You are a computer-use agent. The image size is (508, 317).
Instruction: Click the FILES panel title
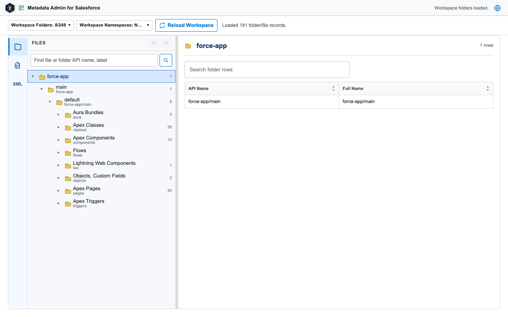coord(39,43)
